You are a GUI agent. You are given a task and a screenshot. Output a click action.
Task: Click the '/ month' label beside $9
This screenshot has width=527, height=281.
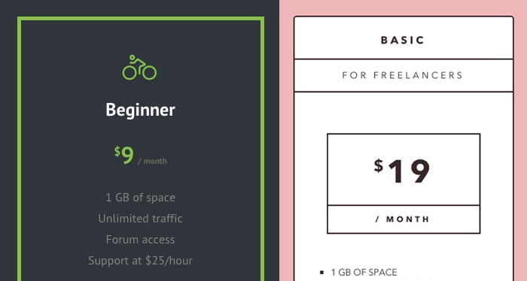coord(152,162)
